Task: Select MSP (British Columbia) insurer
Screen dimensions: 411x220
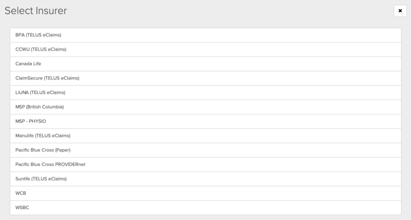Action: pos(205,107)
